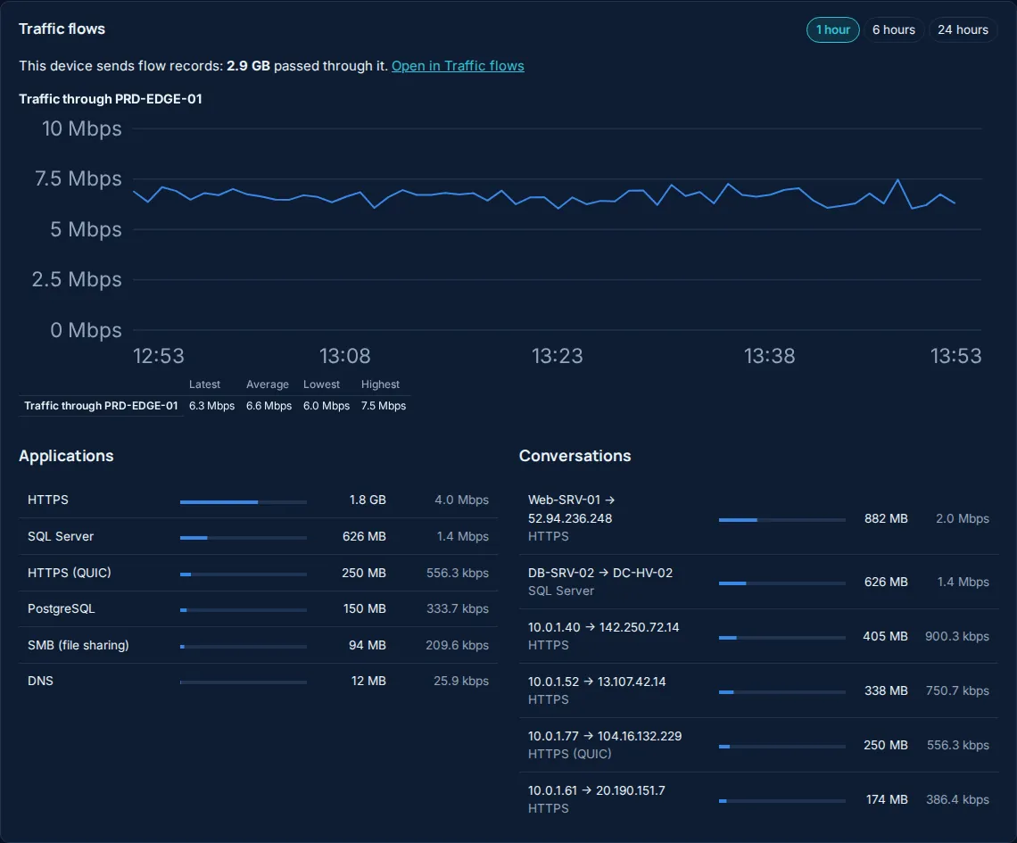
Task: Click the Conversations section heading
Action: [x=575, y=456]
